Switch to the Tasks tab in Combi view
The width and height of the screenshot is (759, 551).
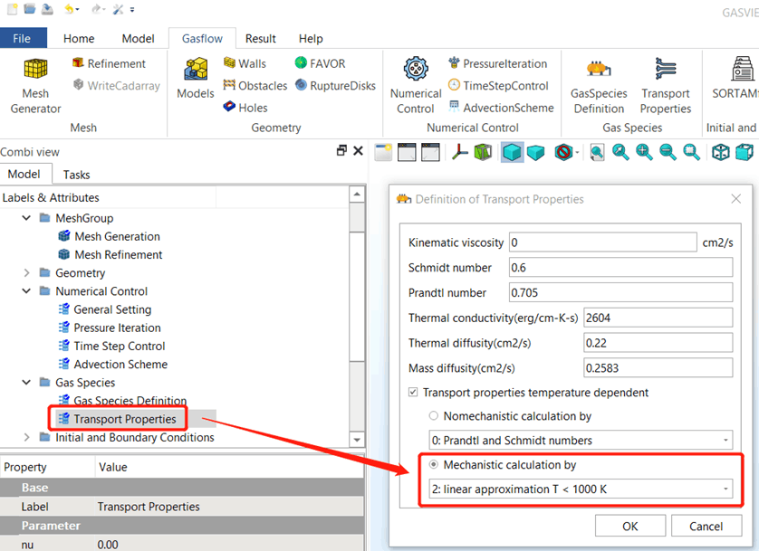coord(76,175)
